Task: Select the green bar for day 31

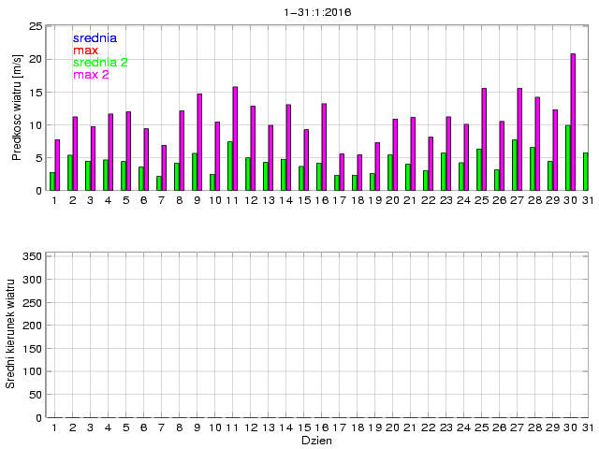Action: pos(585,171)
